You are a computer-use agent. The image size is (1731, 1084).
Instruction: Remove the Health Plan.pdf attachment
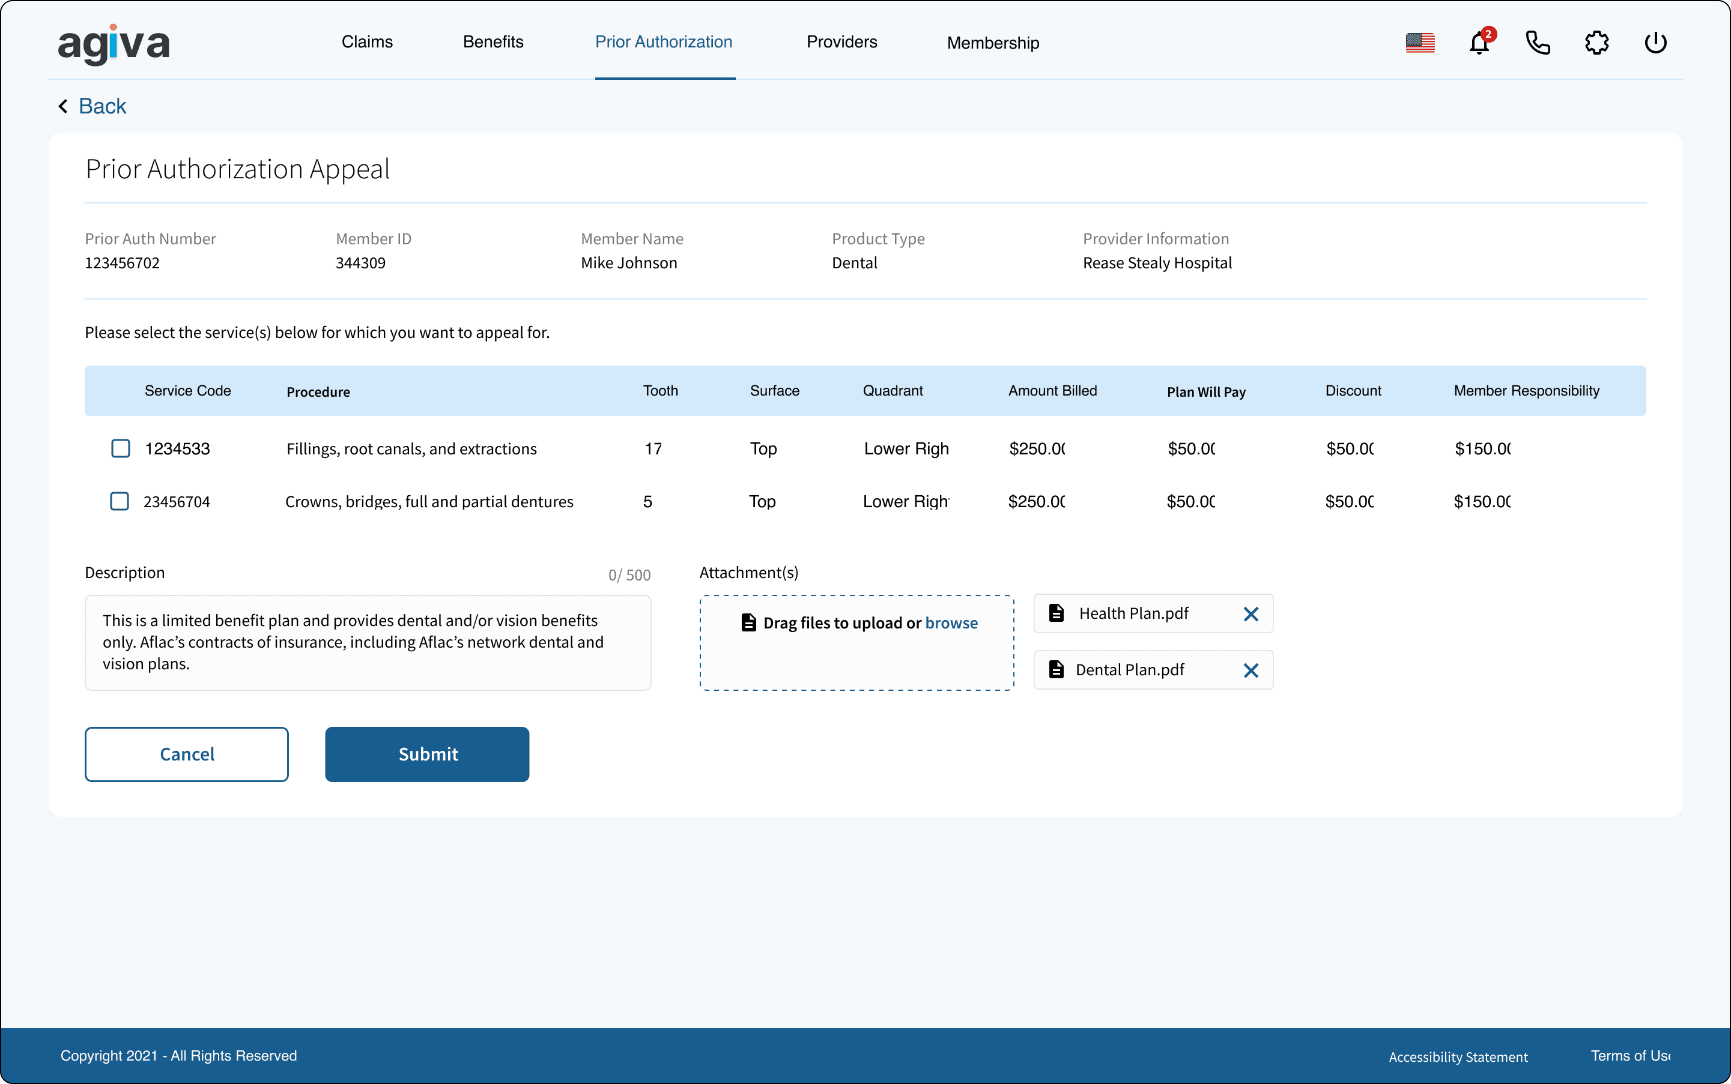[x=1251, y=615]
